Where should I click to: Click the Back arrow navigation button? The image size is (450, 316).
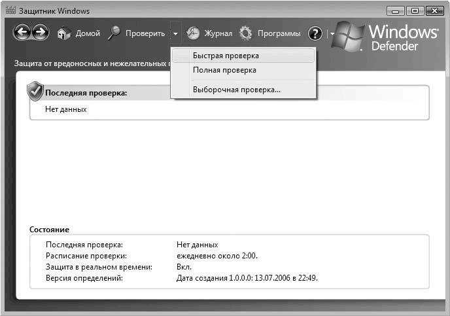(x=22, y=33)
